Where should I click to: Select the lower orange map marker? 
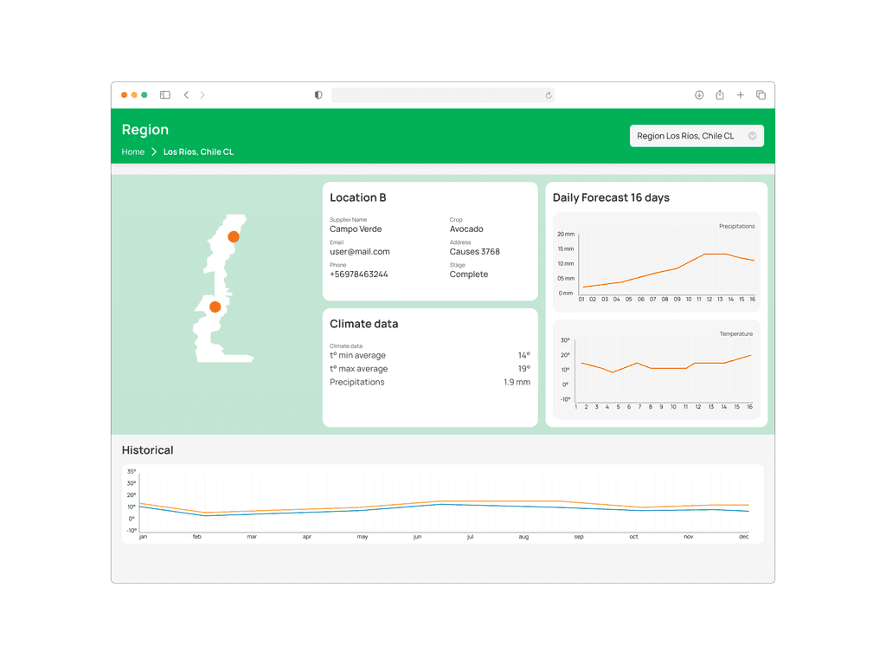[x=215, y=307]
